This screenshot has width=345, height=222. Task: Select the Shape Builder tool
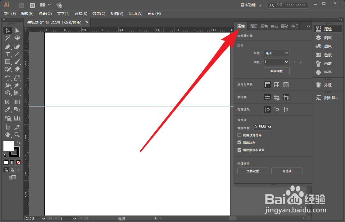8,93
